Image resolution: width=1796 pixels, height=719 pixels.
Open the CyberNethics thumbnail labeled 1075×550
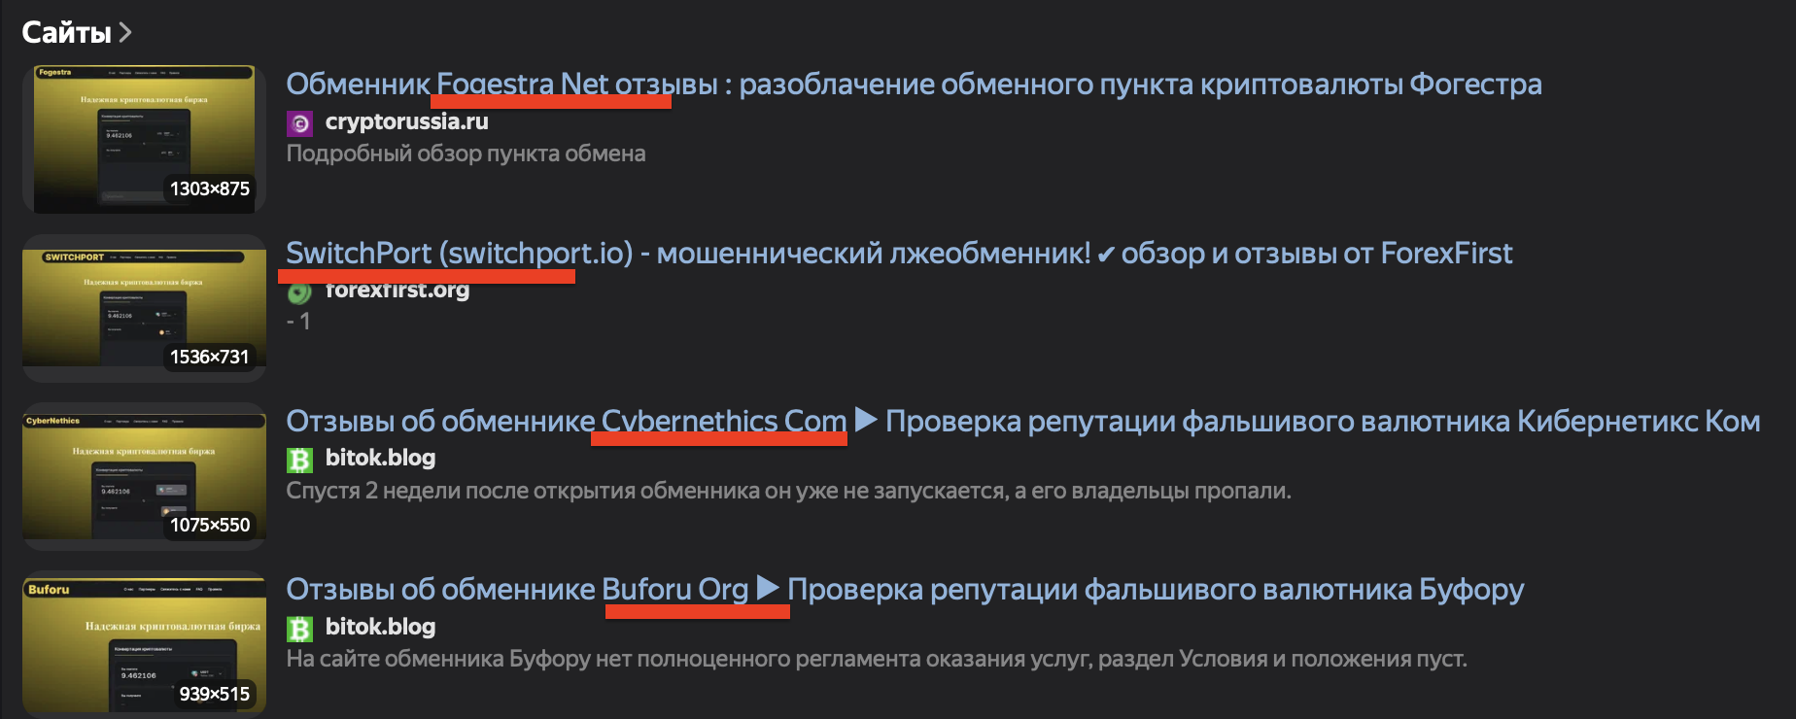pyautogui.click(x=144, y=476)
